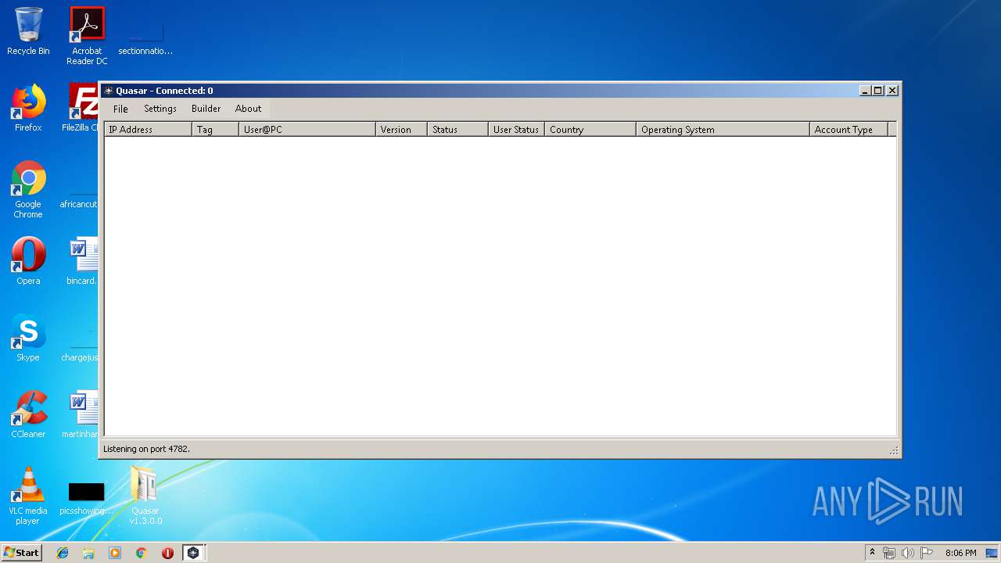Sort by the User@PC column header
Screen dimensions: 1001x563
pos(307,130)
